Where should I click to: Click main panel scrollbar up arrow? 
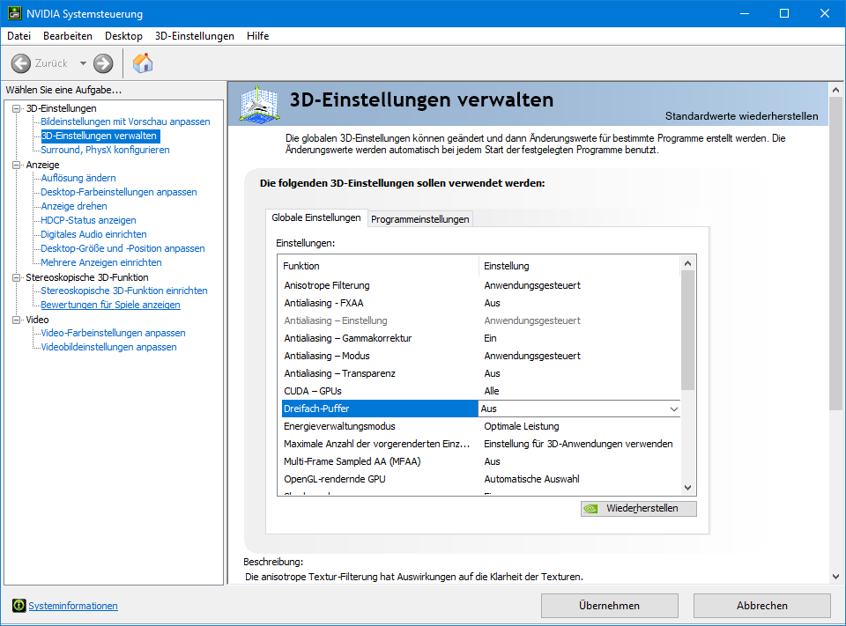pyautogui.click(x=835, y=90)
